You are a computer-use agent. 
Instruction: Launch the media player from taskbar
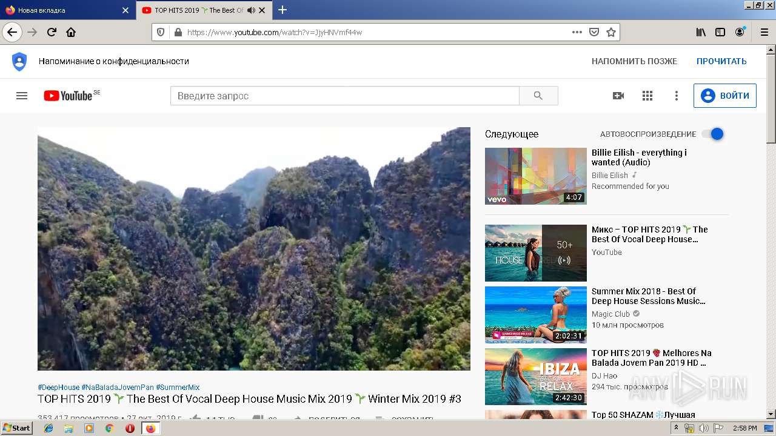pos(89,428)
